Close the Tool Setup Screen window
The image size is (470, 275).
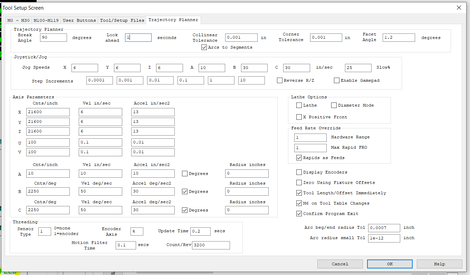coord(459,8)
